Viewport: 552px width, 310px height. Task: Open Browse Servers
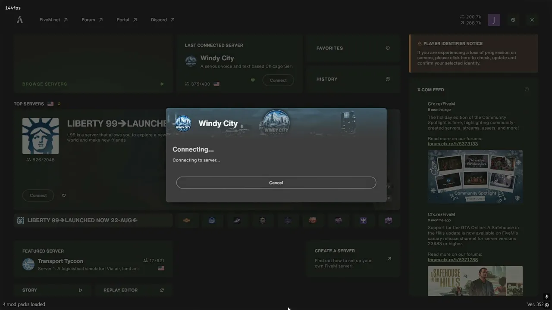93,64
